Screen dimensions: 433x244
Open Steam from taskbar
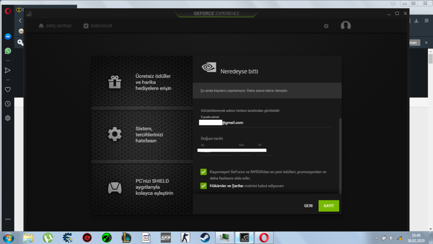204,238
